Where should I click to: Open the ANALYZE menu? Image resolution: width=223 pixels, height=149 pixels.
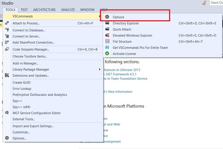[x=68, y=10]
